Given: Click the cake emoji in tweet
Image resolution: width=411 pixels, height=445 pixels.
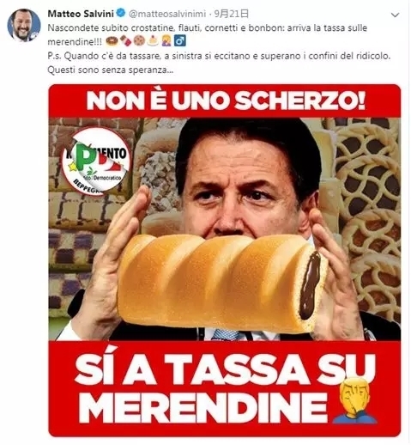Looking at the screenshot, I should click(153, 40).
